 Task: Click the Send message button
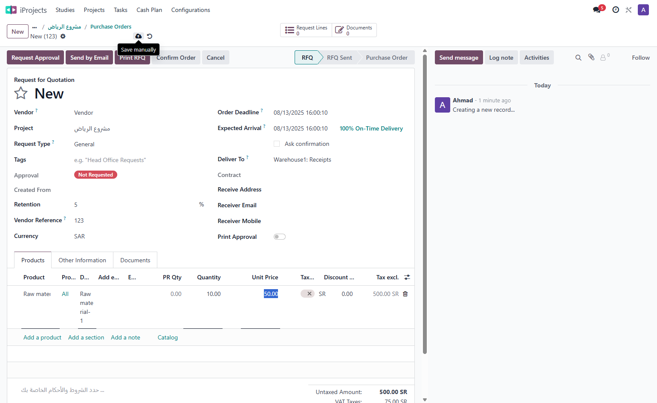click(459, 58)
